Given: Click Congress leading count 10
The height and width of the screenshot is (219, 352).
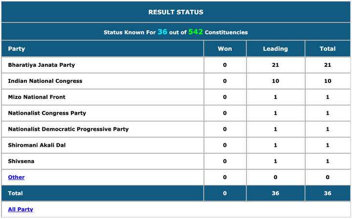Looking at the screenshot, I should tap(275, 81).
